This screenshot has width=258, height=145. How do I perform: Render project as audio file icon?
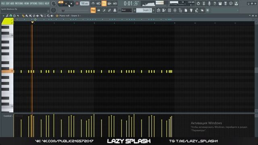226,4
